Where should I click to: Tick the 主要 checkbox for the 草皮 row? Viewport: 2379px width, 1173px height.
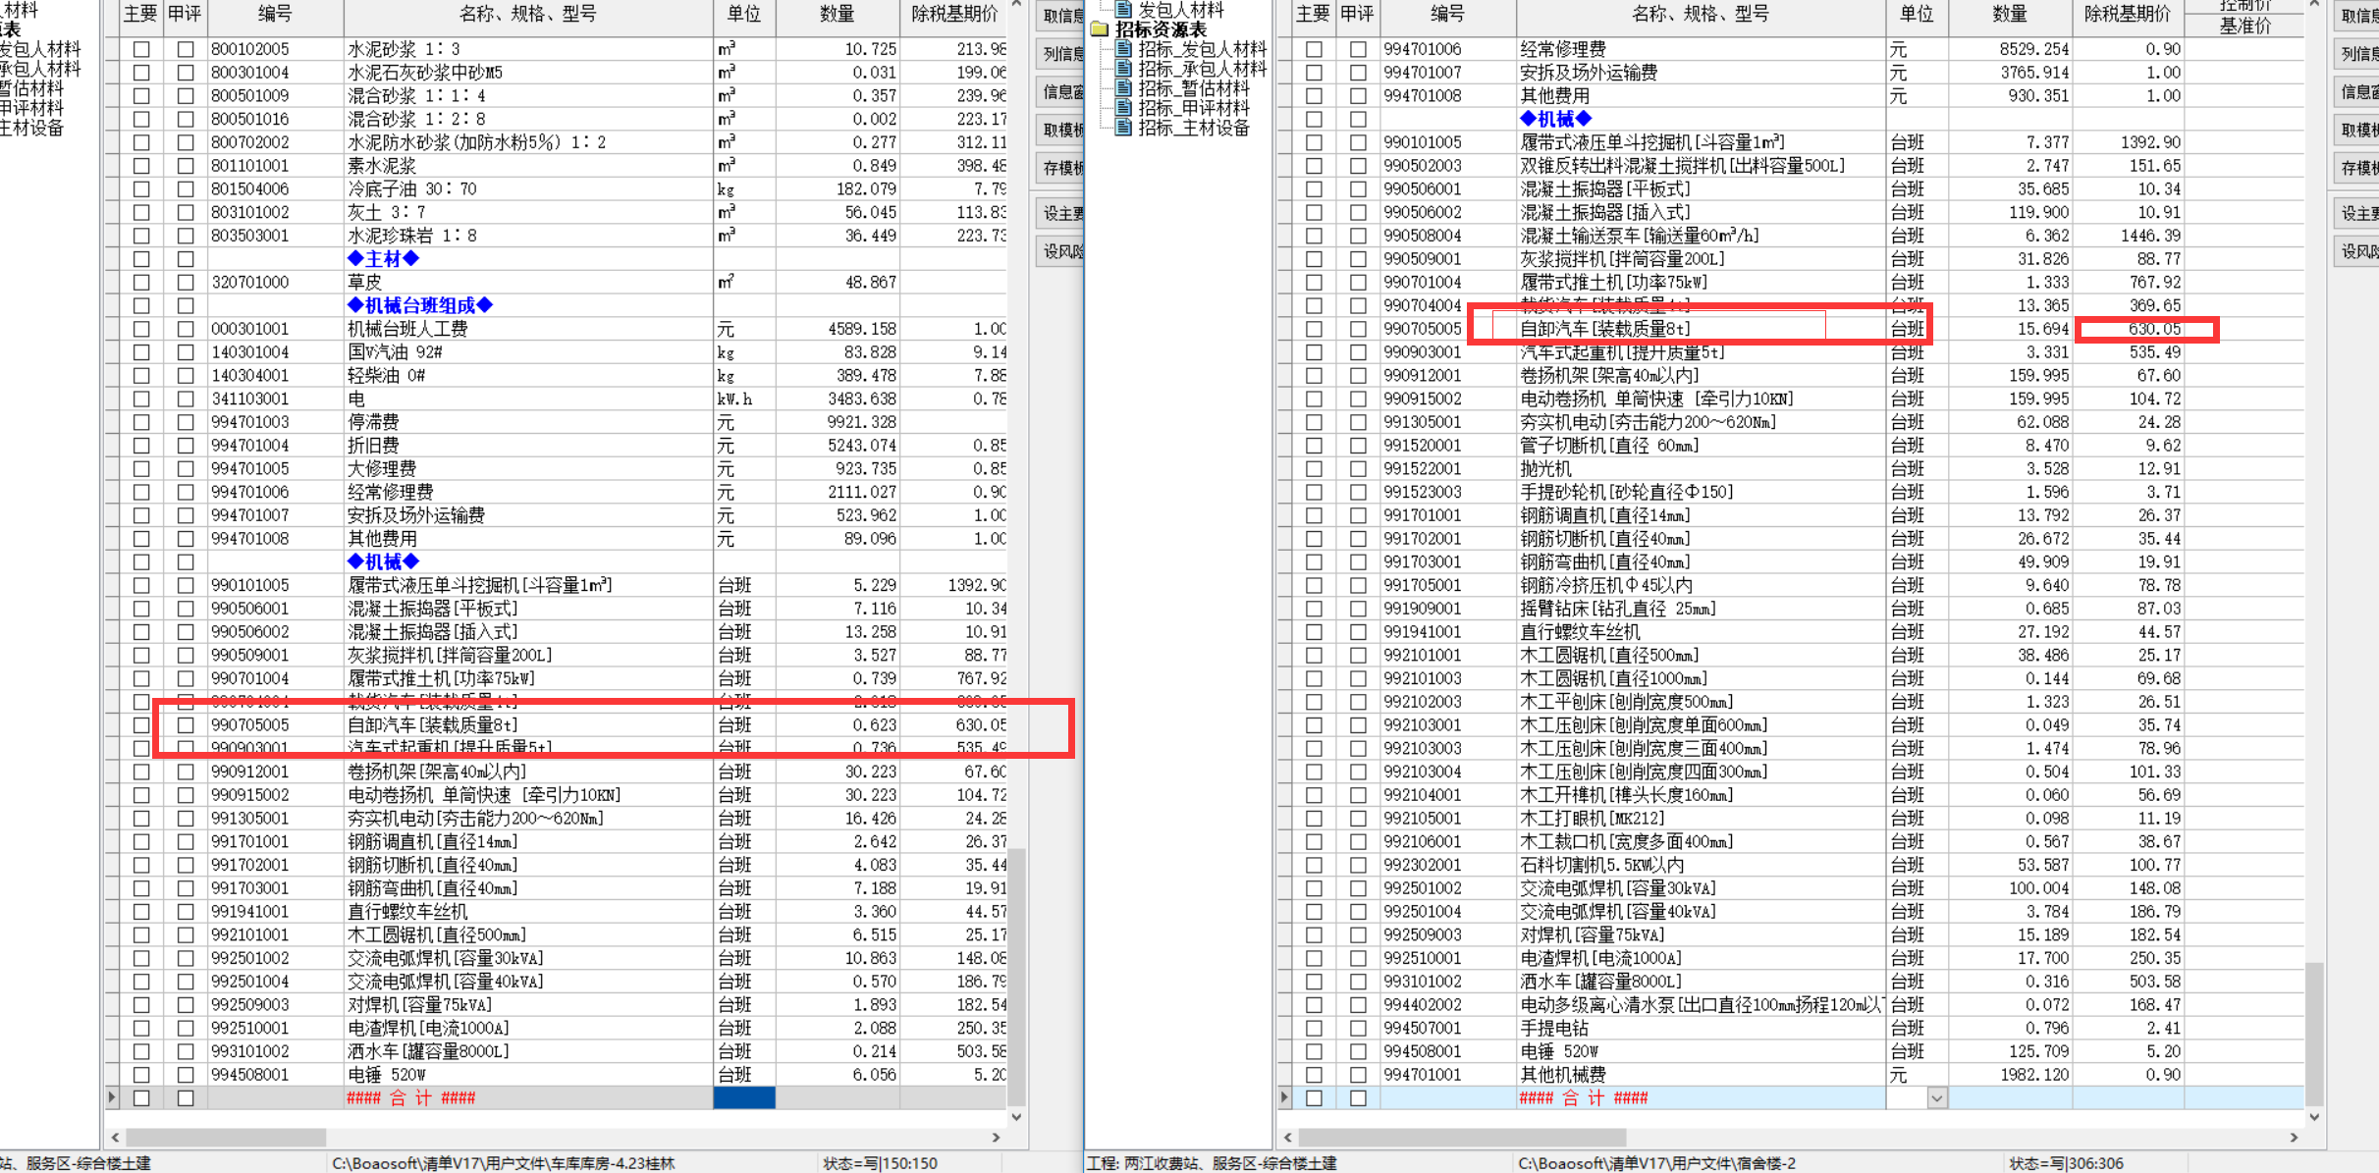[x=141, y=283]
